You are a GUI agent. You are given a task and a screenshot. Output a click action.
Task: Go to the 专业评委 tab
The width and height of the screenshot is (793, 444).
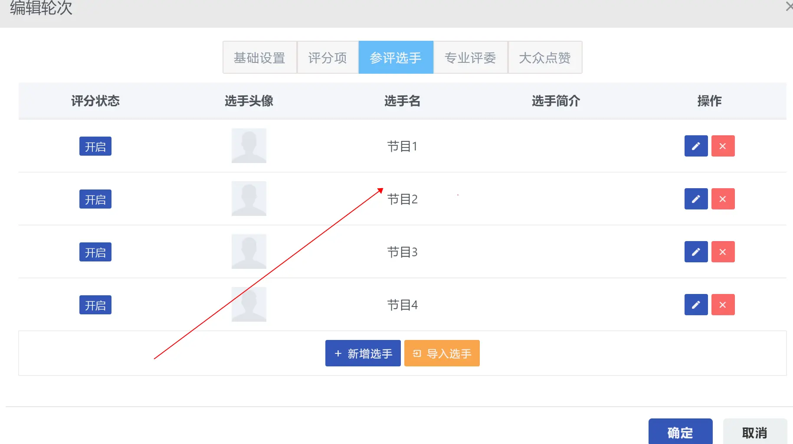click(470, 58)
